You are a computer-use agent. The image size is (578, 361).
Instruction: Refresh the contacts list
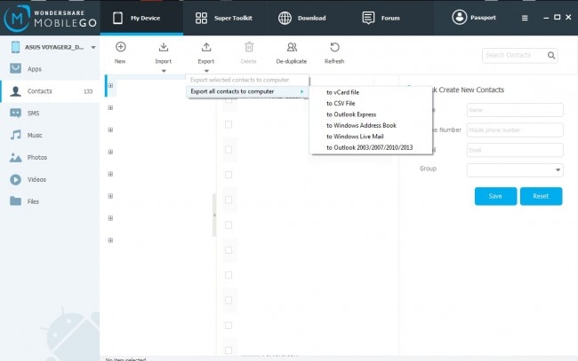(334, 53)
